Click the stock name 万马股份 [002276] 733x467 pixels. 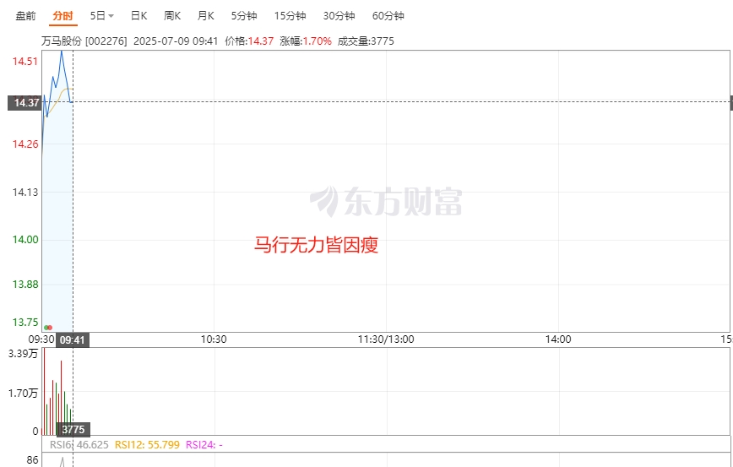[84, 41]
